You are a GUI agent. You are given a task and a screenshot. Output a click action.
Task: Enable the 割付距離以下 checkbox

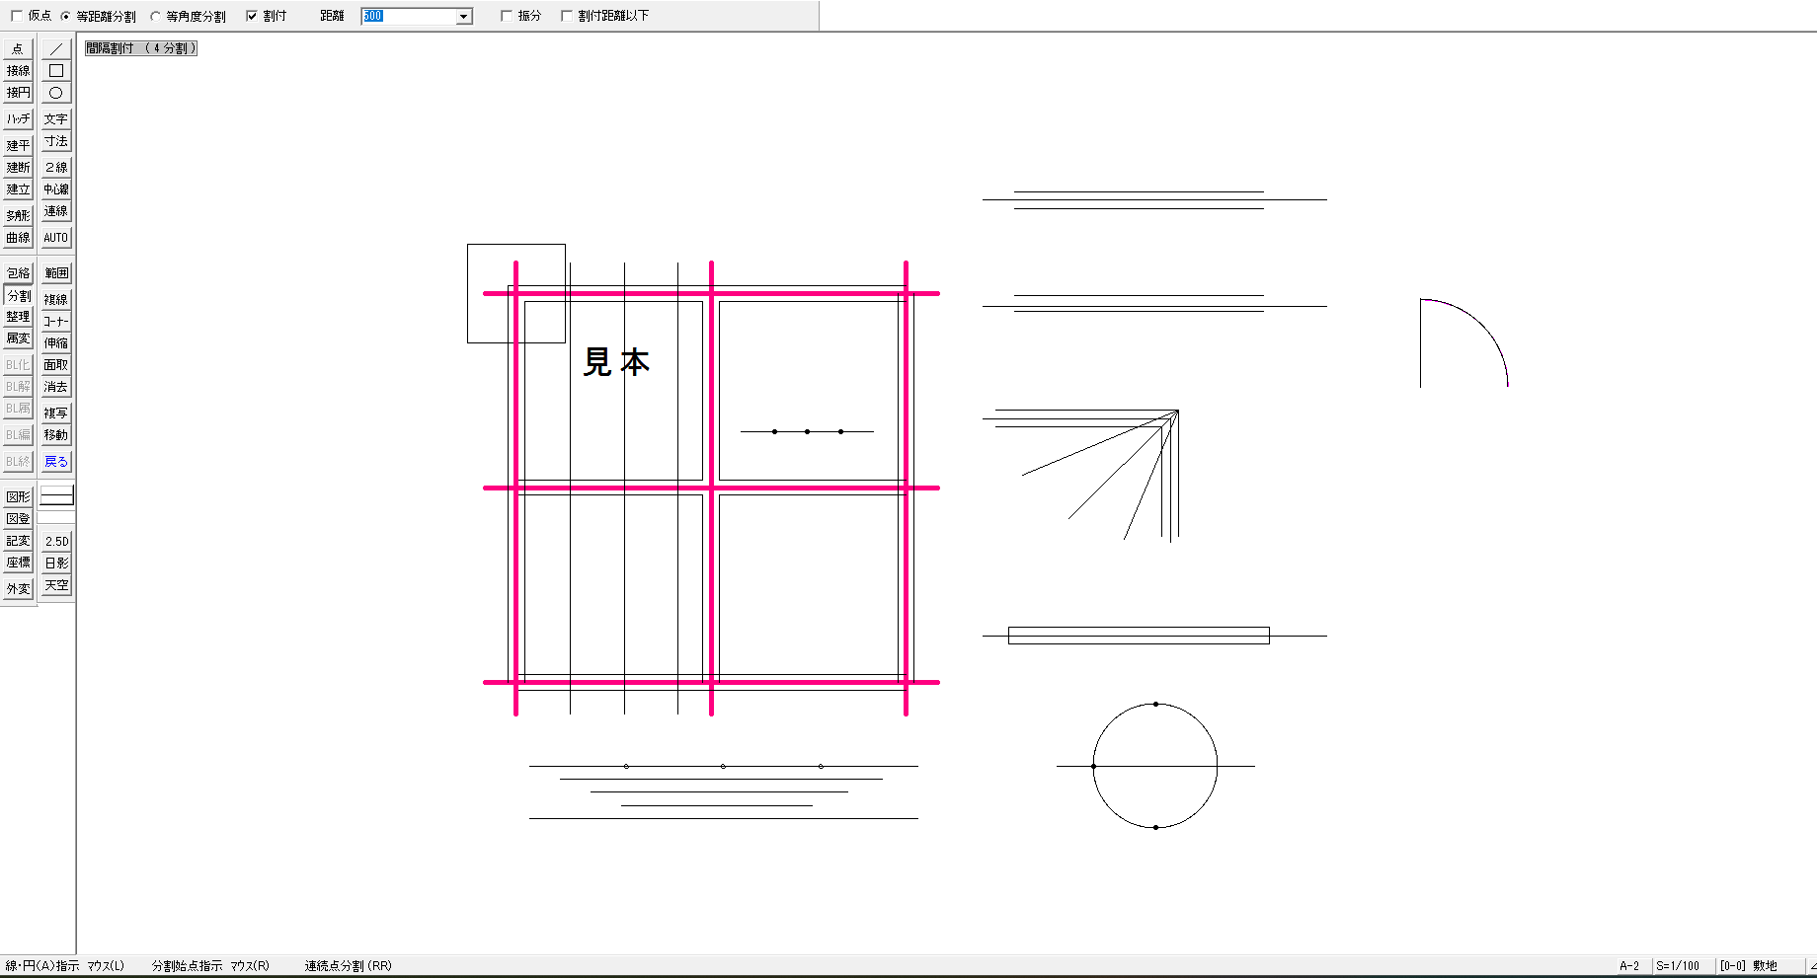pyautogui.click(x=567, y=16)
